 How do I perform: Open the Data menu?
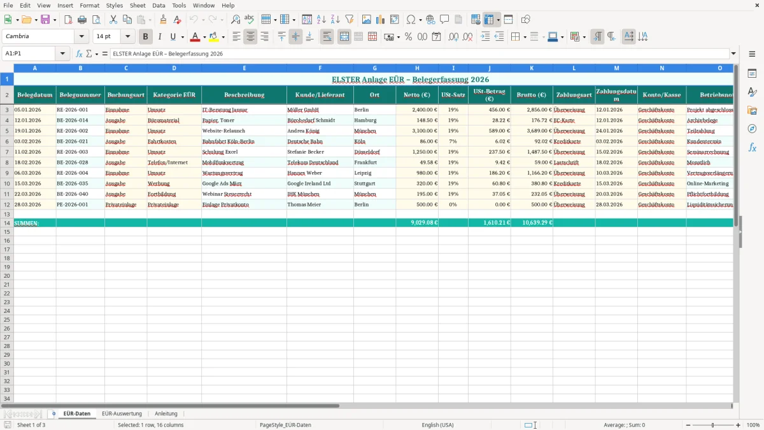[159, 5]
